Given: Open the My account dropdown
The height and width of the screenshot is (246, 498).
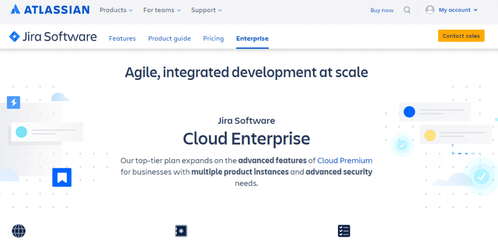Looking at the screenshot, I should (x=458, y=10).
